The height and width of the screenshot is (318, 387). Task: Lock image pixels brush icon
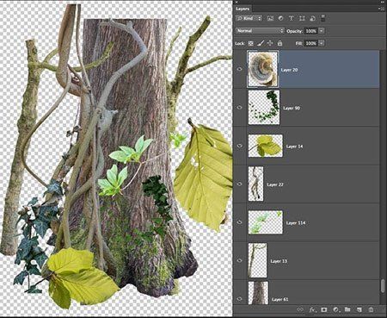pyautogui.click(x=261, y=43)
